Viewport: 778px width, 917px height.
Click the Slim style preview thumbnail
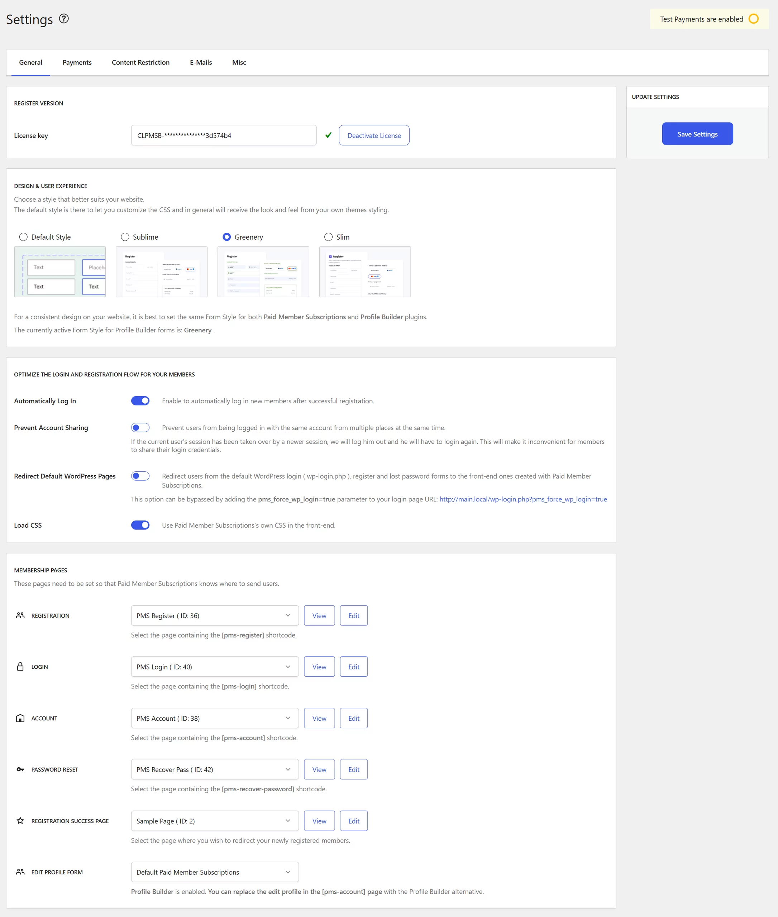pyautogui.click(x=365, y=272)
